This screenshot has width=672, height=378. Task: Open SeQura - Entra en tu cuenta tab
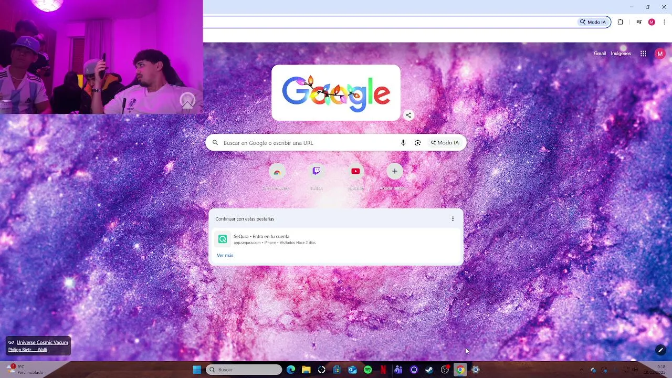[x=336, y=239]
